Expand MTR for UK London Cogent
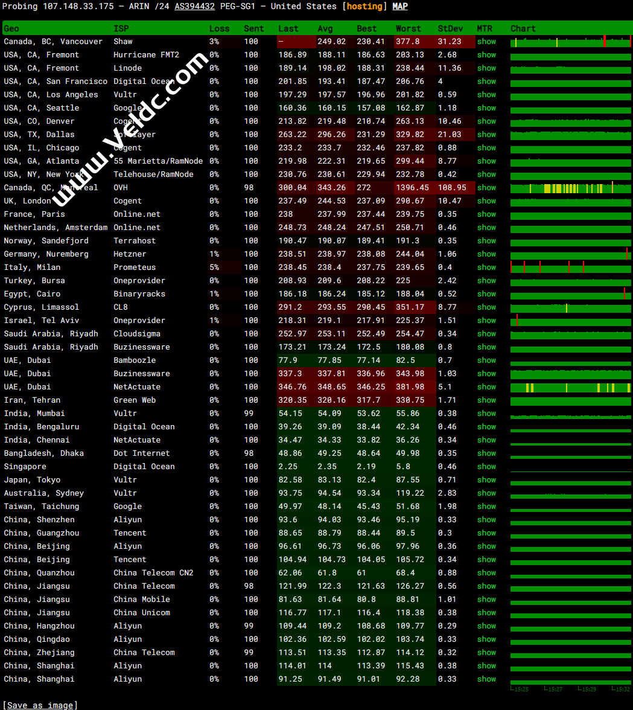The image size is (633, 710). point(486,201)
